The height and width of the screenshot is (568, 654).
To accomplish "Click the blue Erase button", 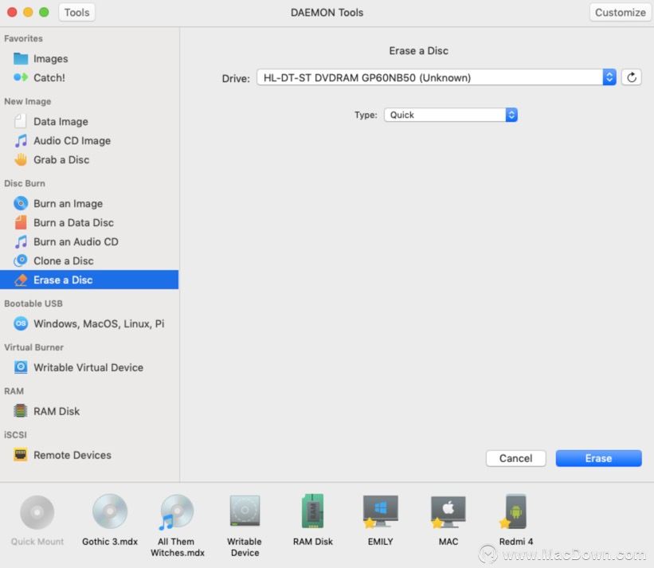I will (x=598, y=458).
